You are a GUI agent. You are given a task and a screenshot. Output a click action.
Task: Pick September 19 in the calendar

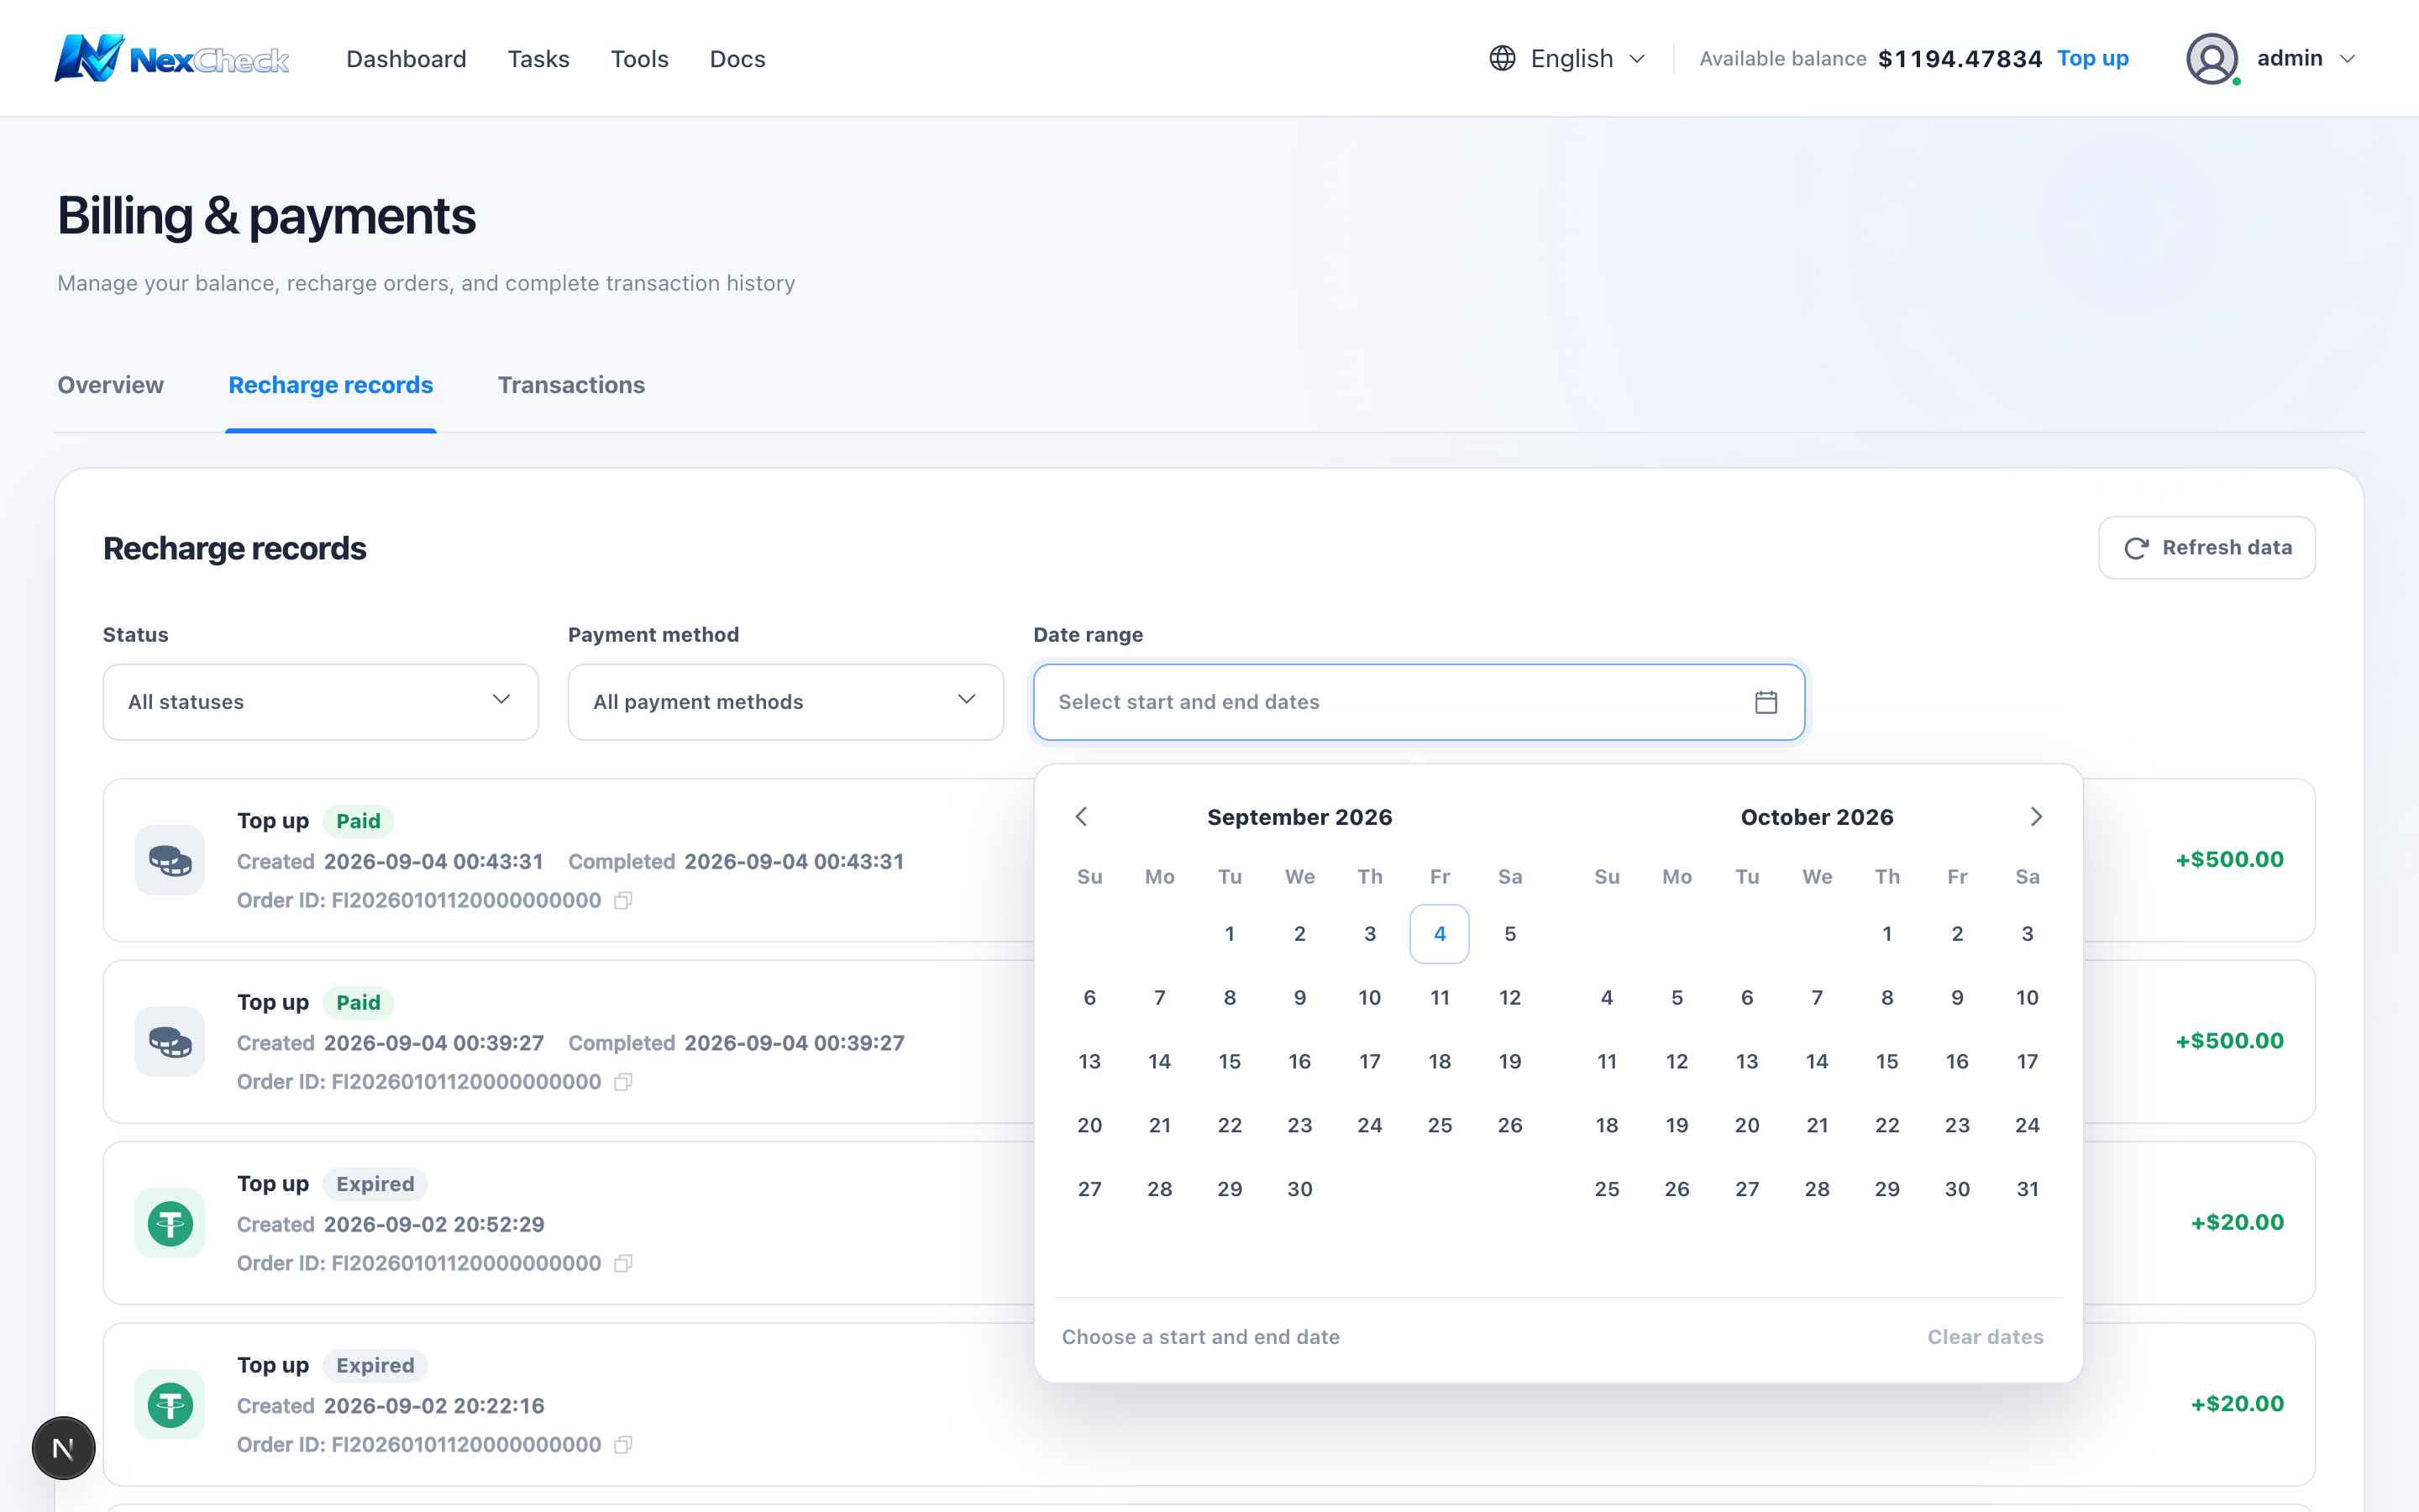(x=1509, y=1062)
